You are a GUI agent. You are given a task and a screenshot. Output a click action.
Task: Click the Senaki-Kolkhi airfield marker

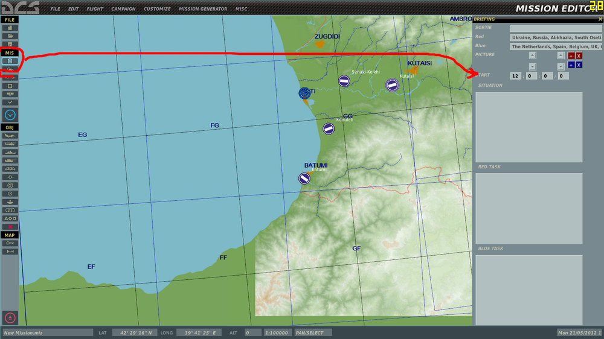click(344, 81)
